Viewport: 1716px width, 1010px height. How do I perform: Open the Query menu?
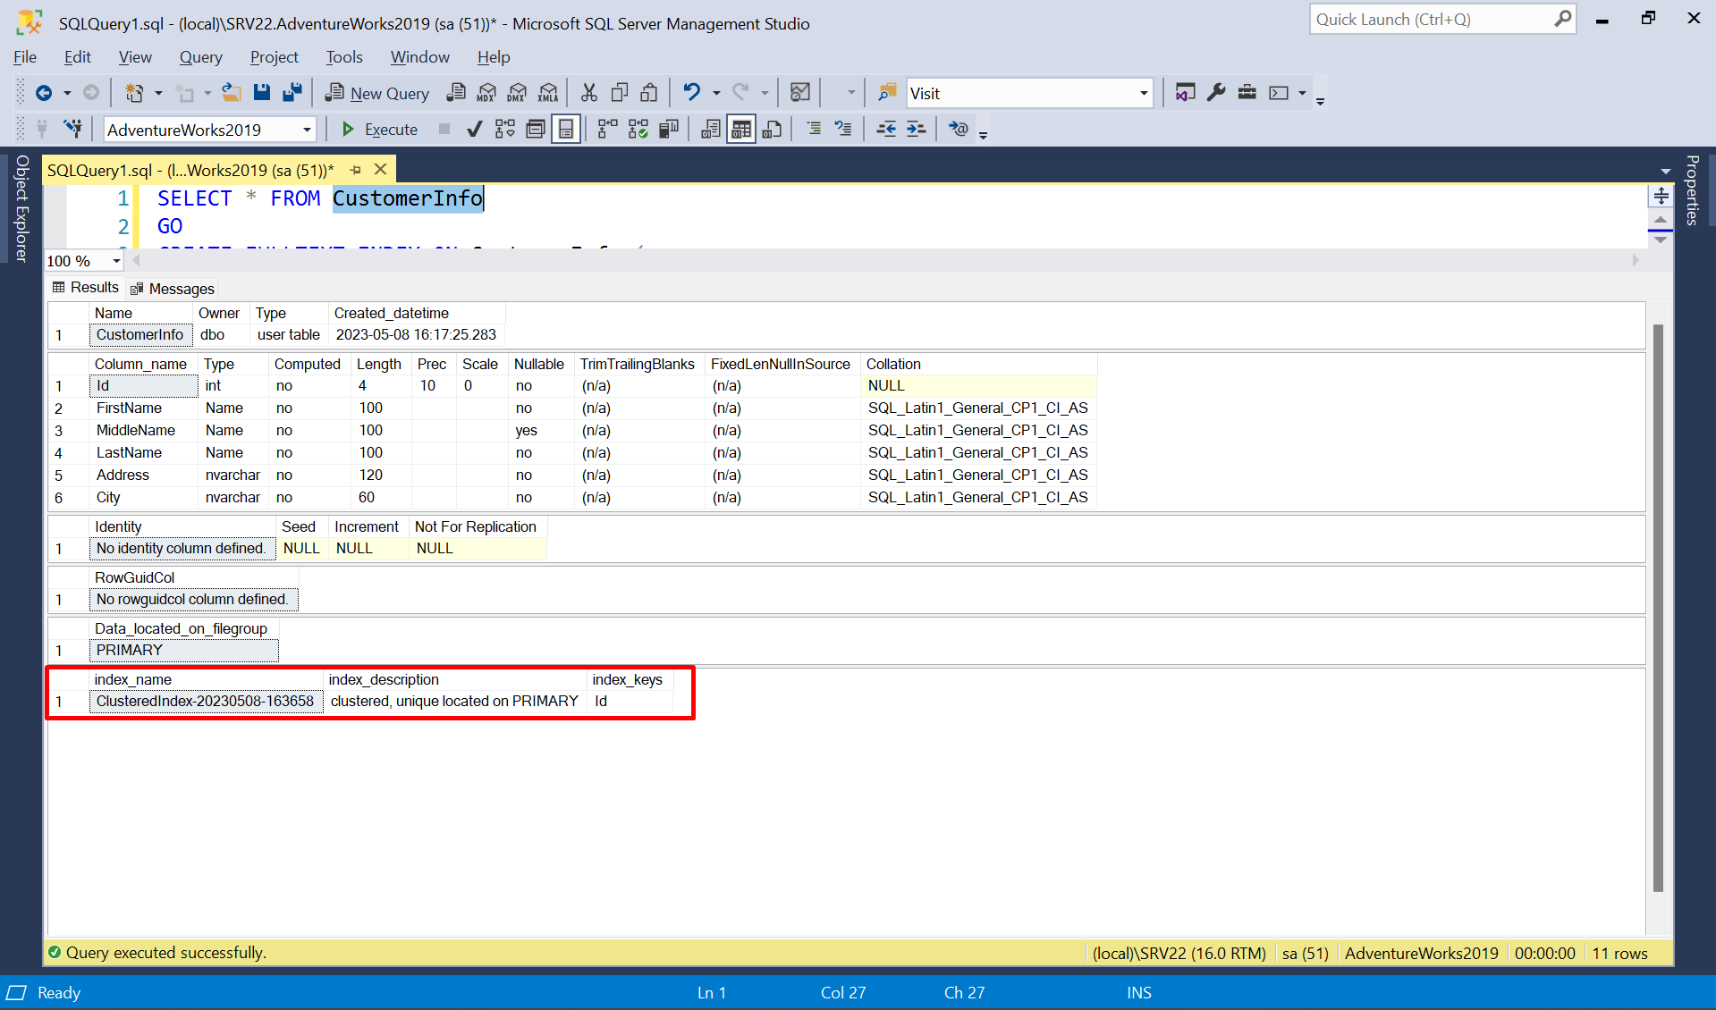click(x=200, y=57)
